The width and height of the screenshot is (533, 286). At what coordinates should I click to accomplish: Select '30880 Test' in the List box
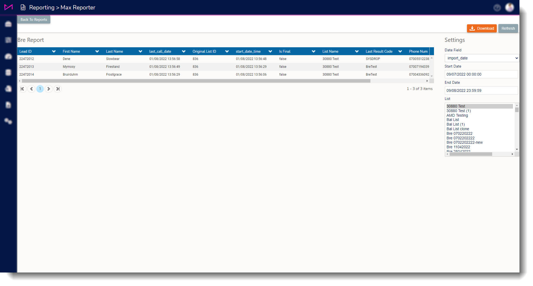pyautogui.click(x=479, y=106)
